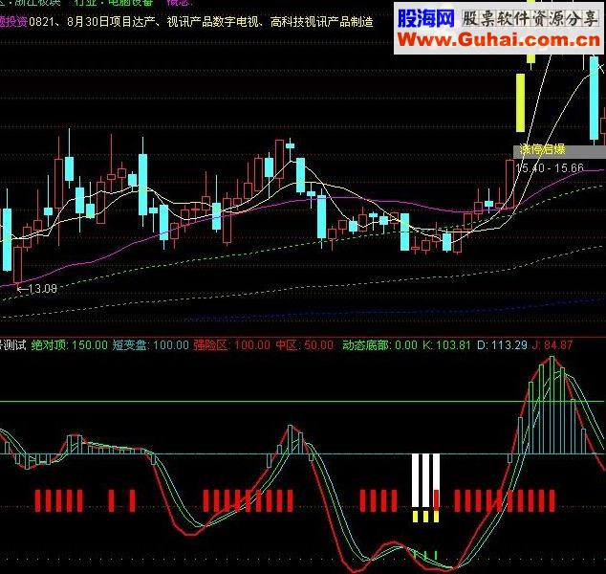Select the 动态底部: 0.00 indicator value

tap(379, 345)
